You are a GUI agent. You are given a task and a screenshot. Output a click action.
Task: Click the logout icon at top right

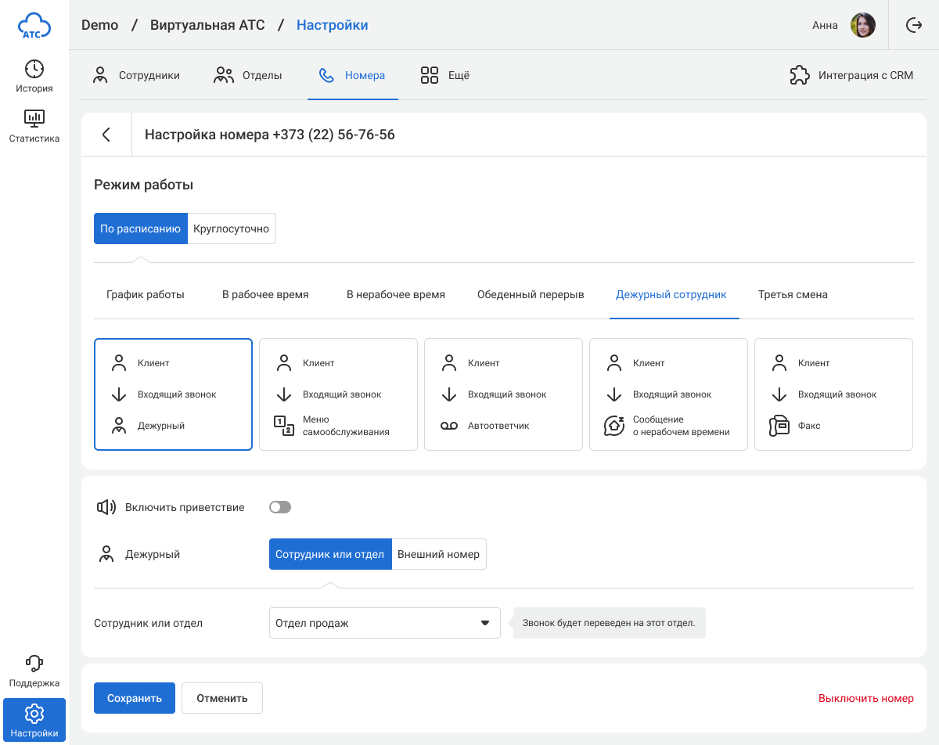click(914, 25)
